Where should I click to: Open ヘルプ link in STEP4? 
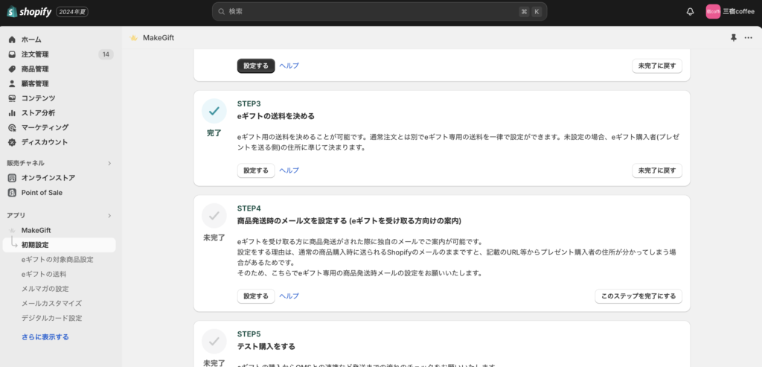pyautogui.click(x=289, y=296)
